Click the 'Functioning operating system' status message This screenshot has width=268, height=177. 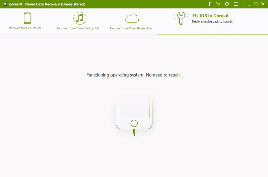pyautogui.click(x=134, y=75)
